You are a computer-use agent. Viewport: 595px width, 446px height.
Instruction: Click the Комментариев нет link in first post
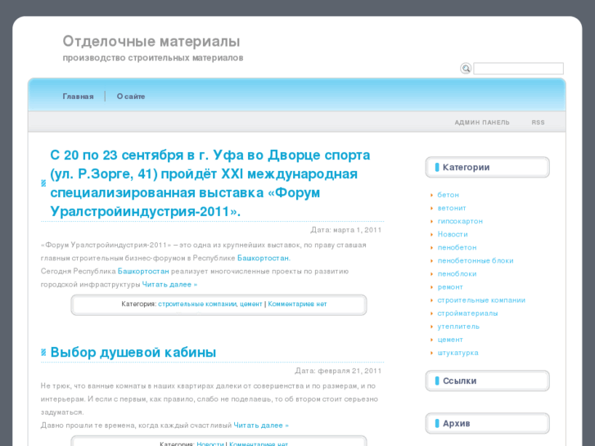(x=297, y=304)
